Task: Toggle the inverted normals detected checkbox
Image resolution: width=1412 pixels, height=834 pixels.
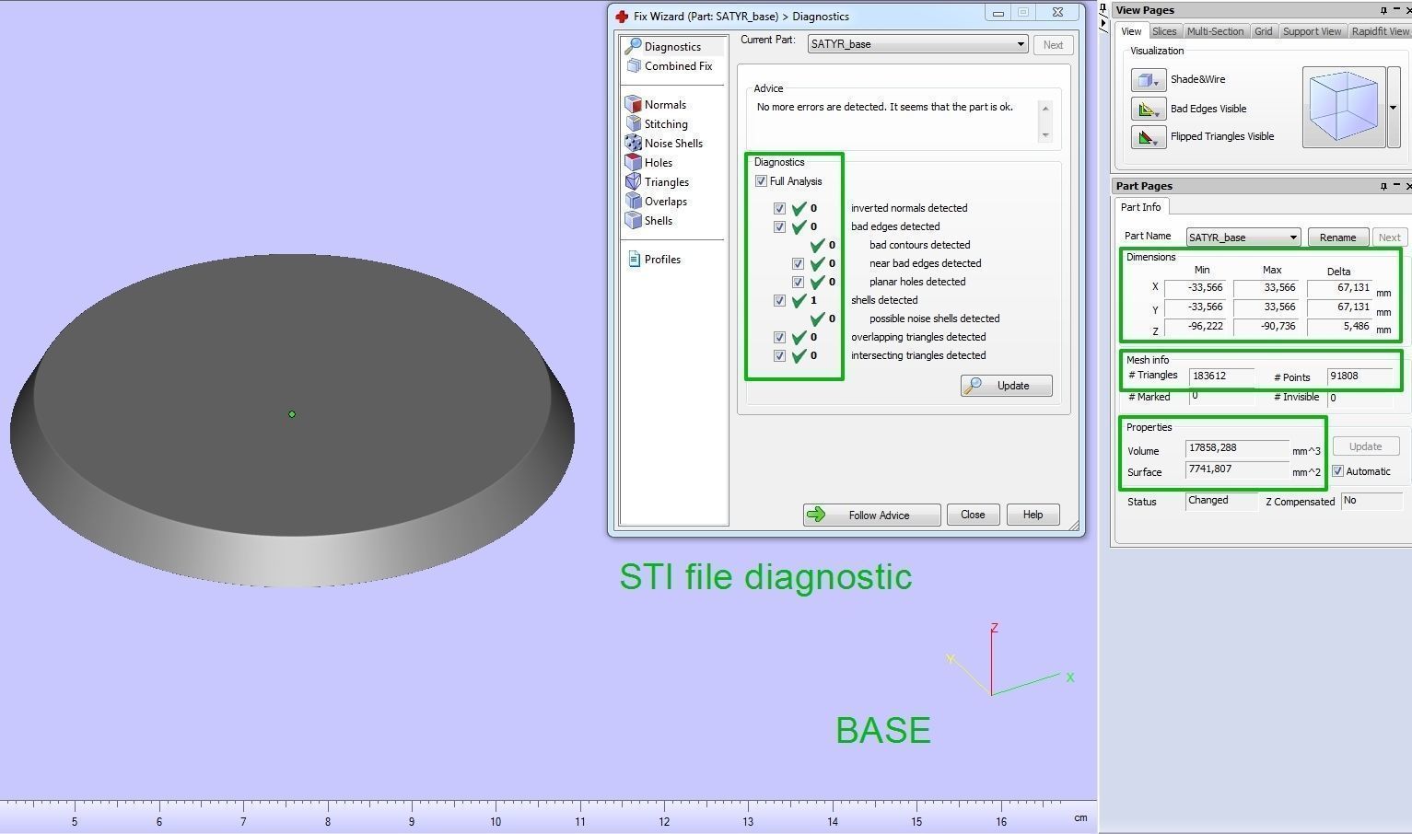Action: 779,208
